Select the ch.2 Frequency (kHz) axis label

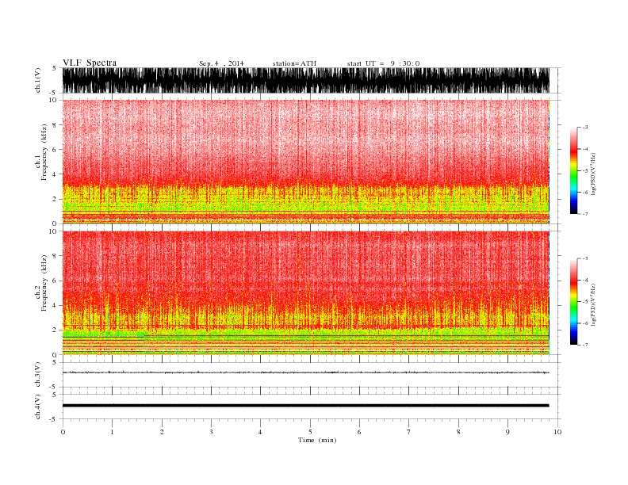[41, 284]
